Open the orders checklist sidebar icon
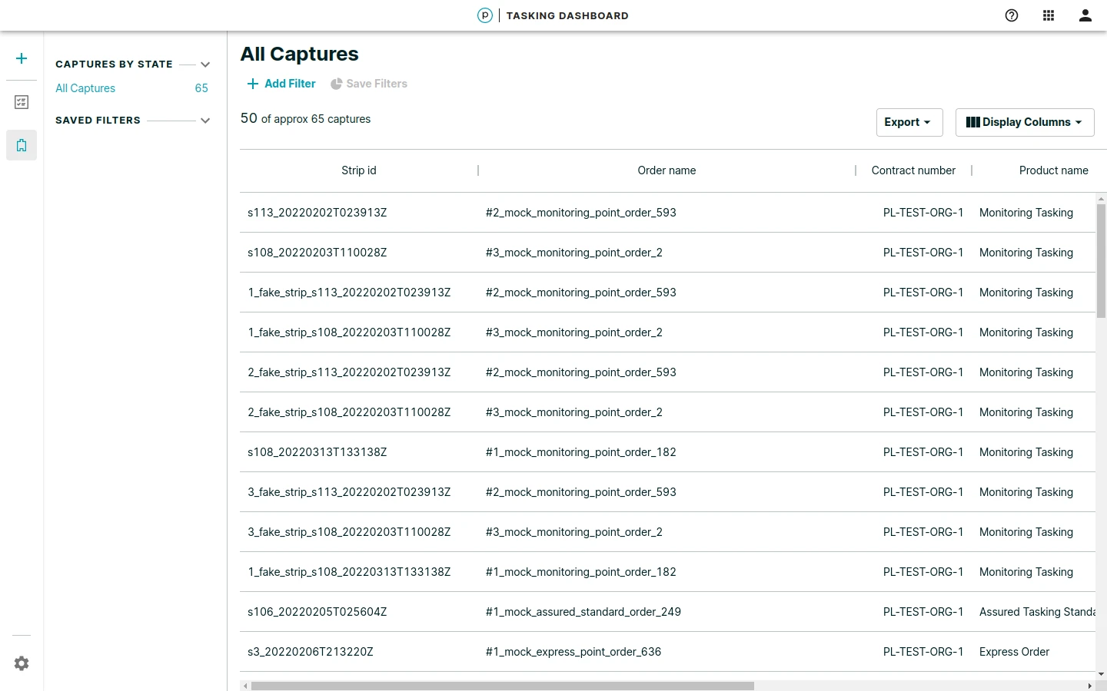 [22, 102]
